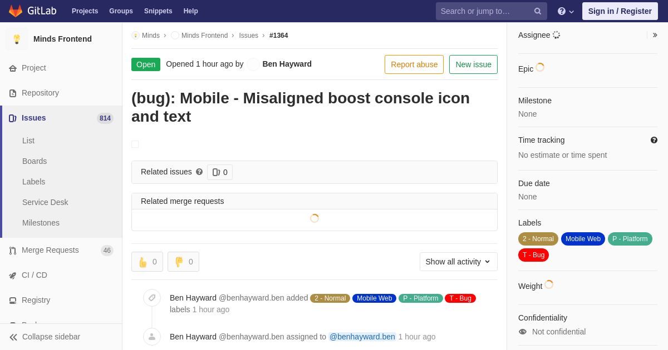
Task: Go to issue List in sidebar
Action: click(28, 141)
